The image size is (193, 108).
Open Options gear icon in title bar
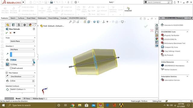(76, 2)
